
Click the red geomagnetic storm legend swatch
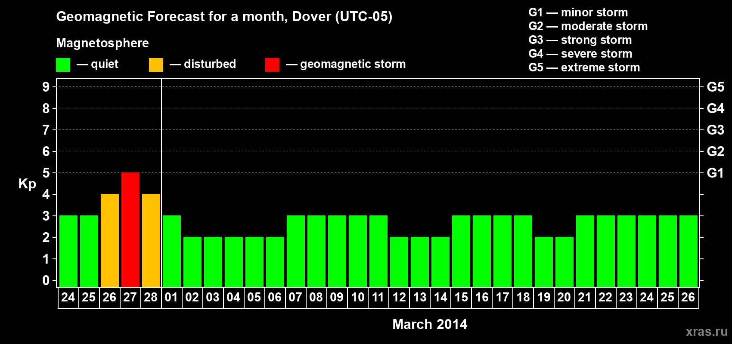272,65
